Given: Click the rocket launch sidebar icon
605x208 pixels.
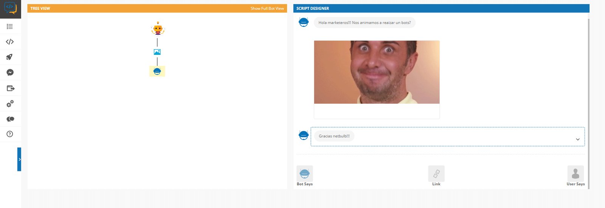Looking at the screenshot, I should point(9,57).
